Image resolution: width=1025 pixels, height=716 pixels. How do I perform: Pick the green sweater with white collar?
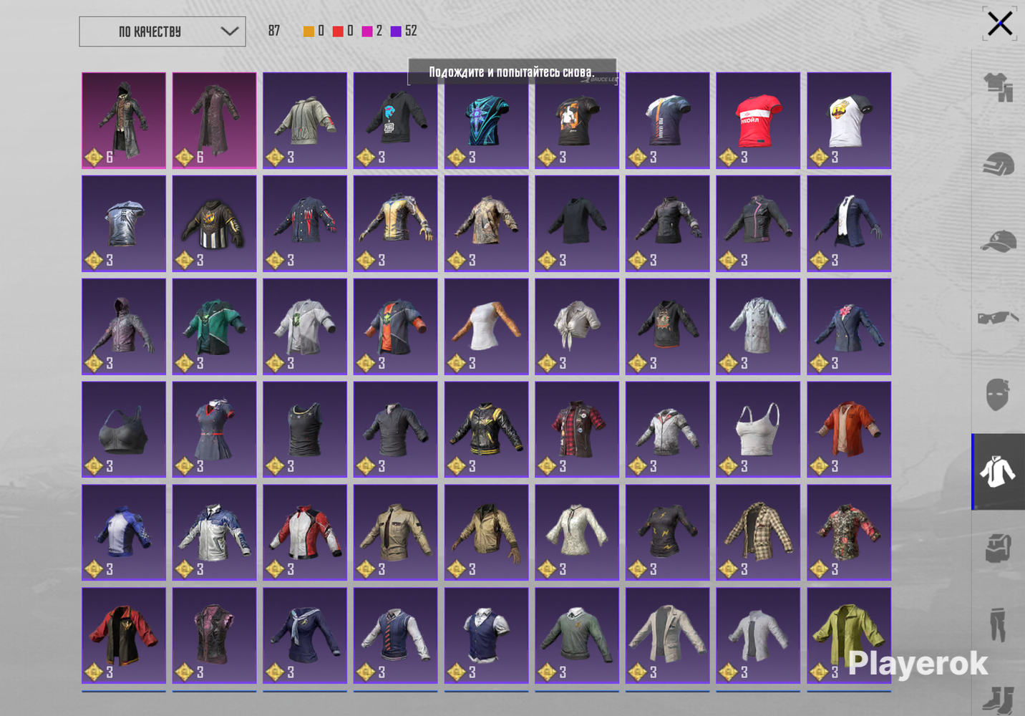(577, 636)
